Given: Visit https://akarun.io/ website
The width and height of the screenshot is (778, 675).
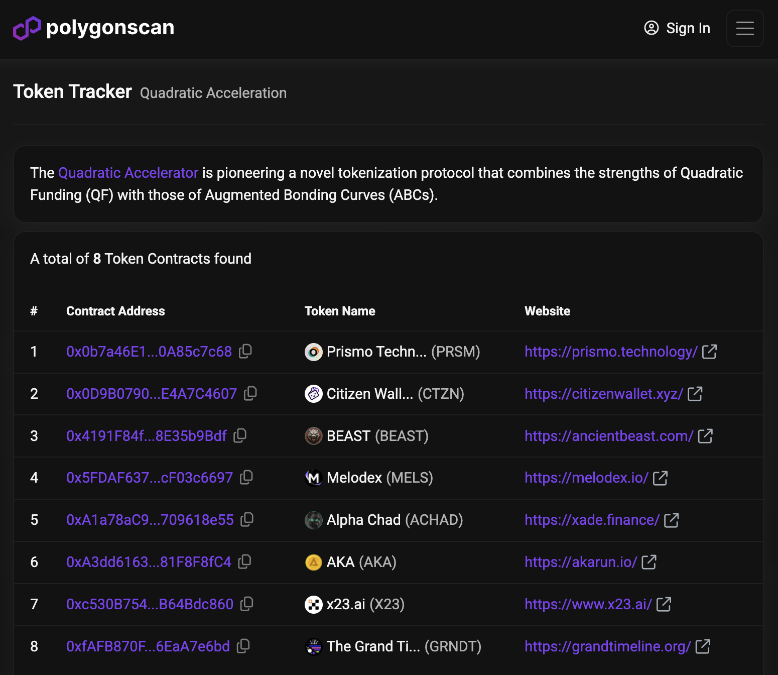Looking at the screenshot, I should (581, 562).
